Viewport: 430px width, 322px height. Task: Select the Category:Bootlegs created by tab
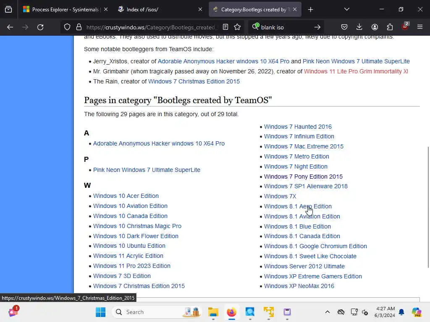pyautogui.click(x=255, y=9)
